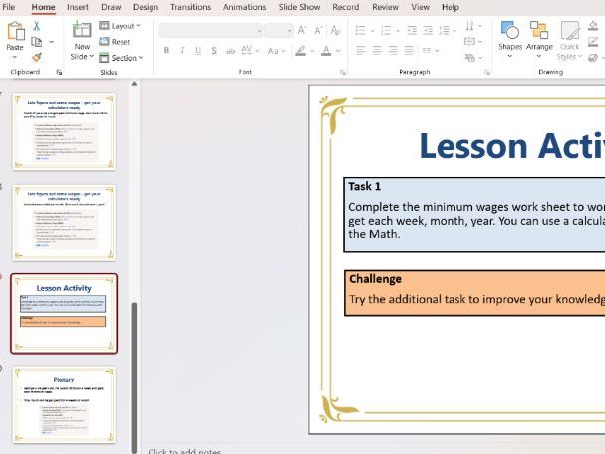
Task: Choose font color swatch
Action: point(327,50)
